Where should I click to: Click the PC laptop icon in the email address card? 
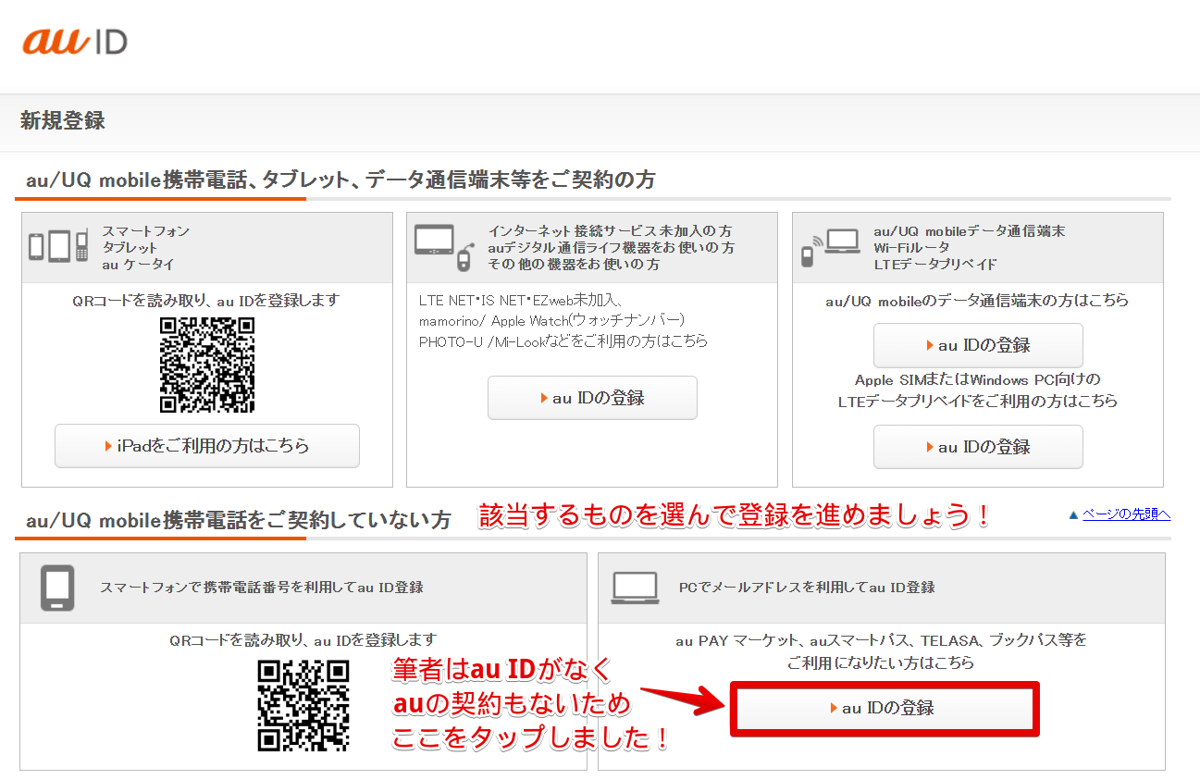tap(636, 588)
